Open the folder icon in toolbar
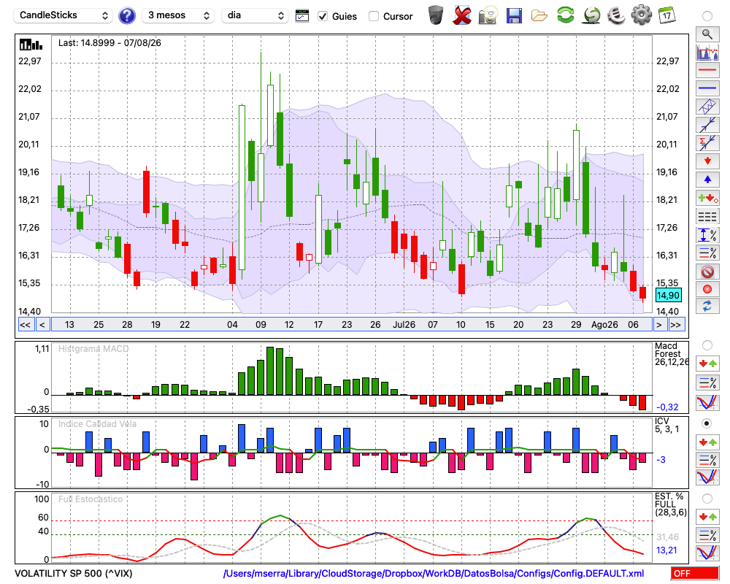 539,16
